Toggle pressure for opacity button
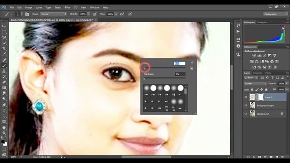 point(95,14)
